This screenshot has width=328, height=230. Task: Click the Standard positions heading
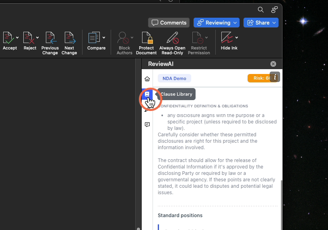pos(180,216)
